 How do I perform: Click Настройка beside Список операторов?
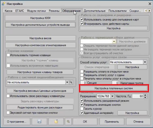(132, 67)
